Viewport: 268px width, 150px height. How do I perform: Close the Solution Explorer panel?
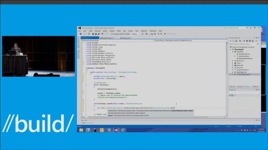click(259, 38)
